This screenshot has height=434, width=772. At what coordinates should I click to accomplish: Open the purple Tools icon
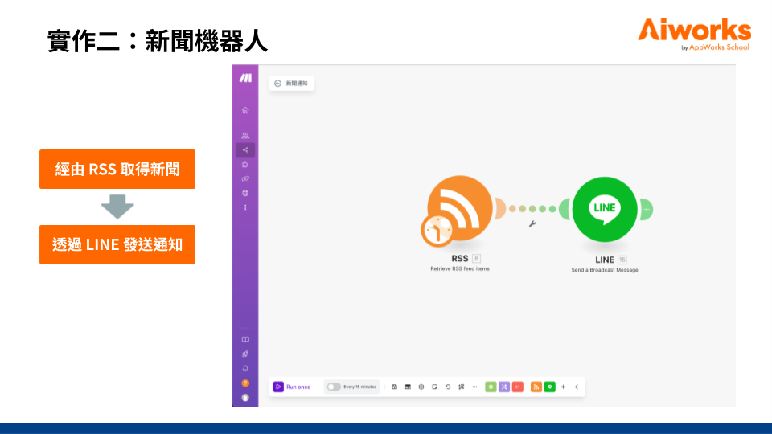[504, 387]
